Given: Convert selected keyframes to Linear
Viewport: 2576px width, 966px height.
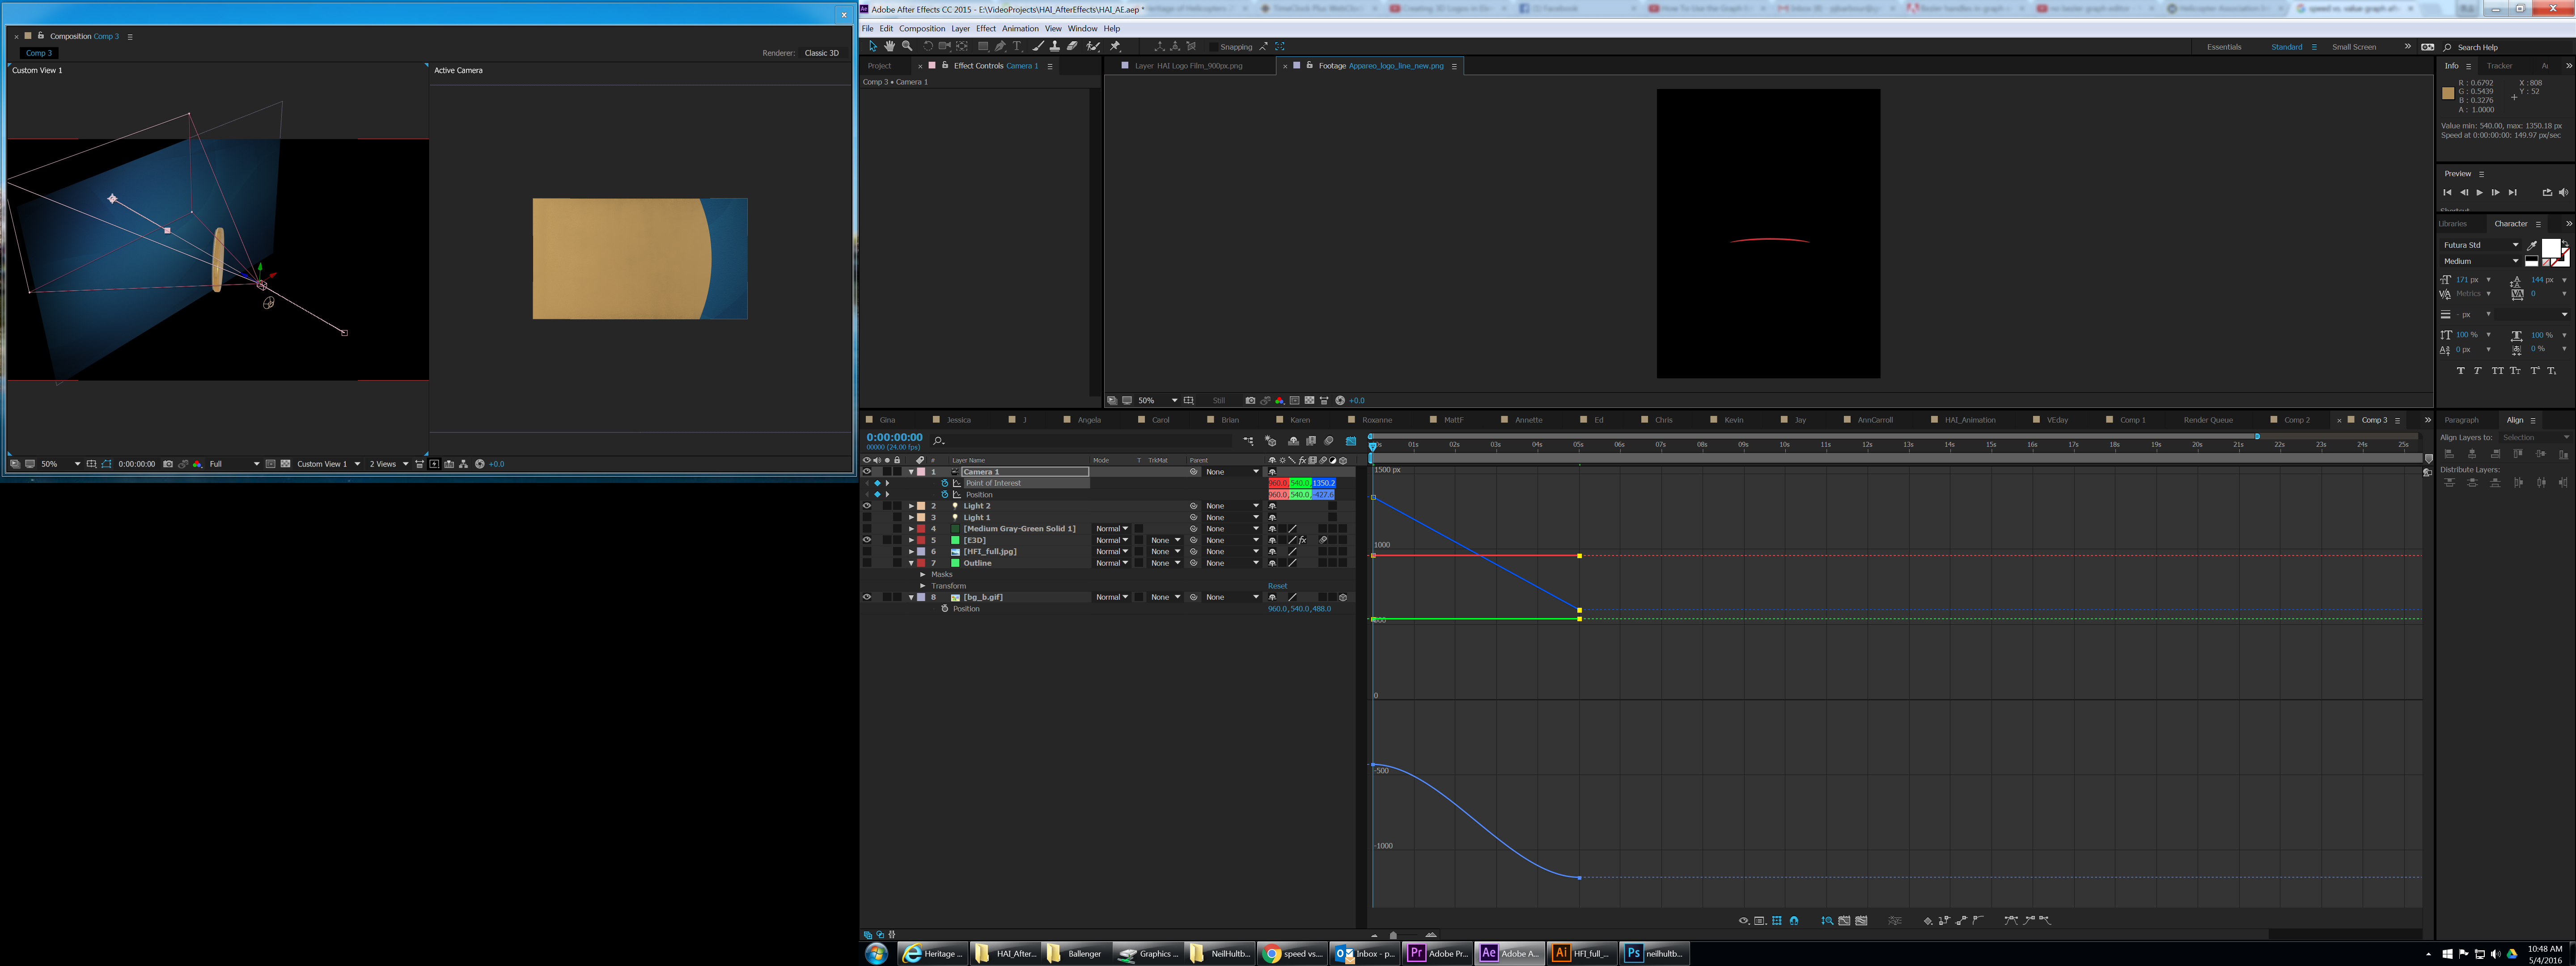Looking at the screenshot, I should click(x=1961, y=921).
